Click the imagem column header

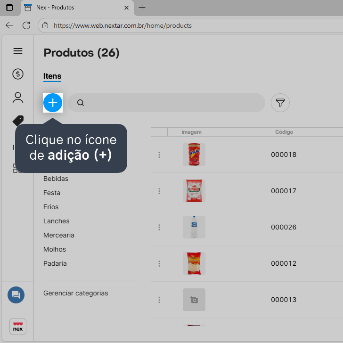click(191, 132)
